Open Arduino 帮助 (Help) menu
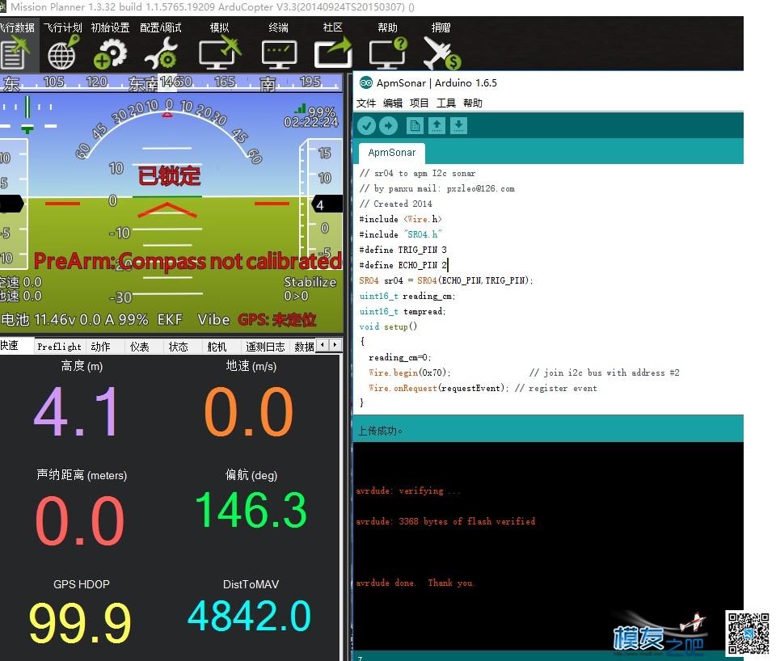Image resolution: width=776 pixels, height=661 pixels. point(472,103)
